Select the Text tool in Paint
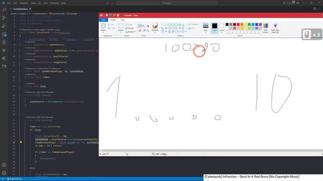 (x=148, y=26)
